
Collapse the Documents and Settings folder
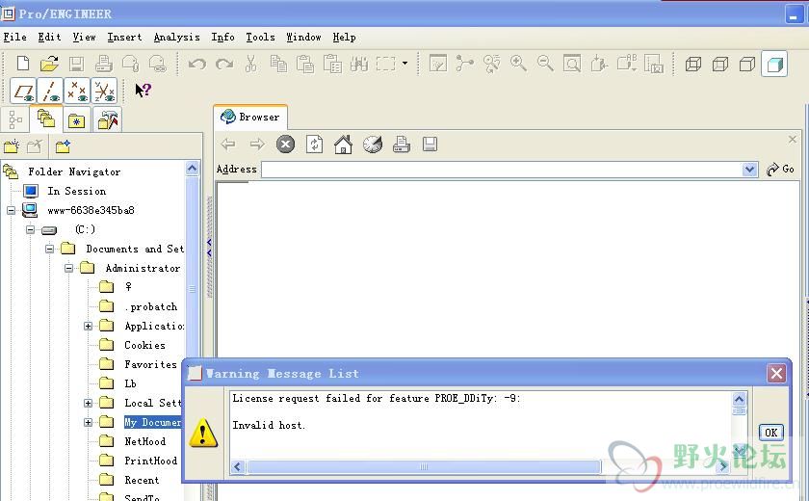tap(49, 249)
